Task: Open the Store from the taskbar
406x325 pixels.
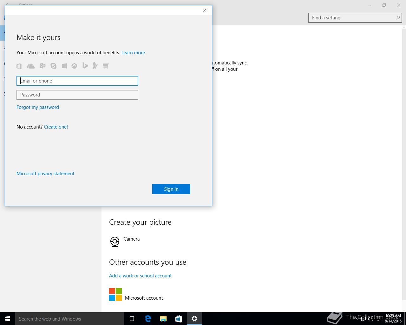Action: tap(179, 319)
